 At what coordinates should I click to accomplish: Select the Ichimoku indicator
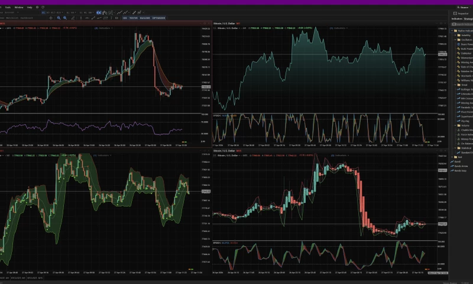pos(465,94)
